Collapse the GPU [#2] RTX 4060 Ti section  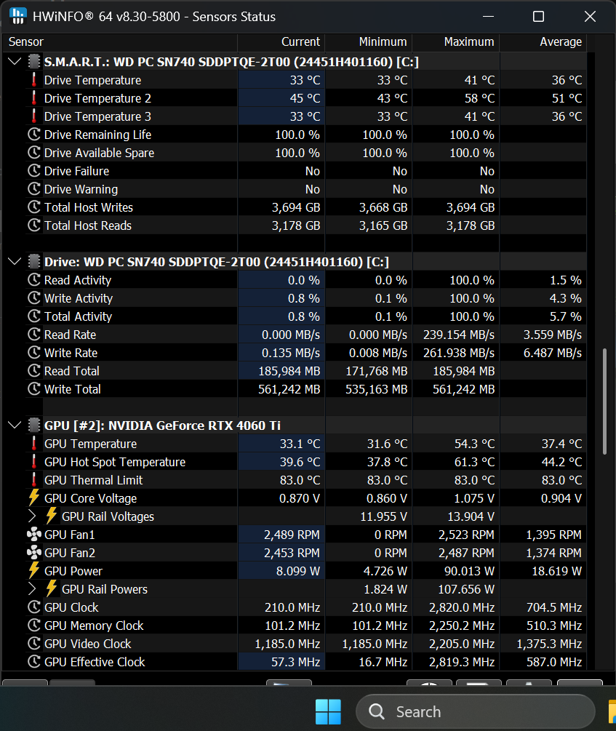pyautogui.click(x=15, y=426)
